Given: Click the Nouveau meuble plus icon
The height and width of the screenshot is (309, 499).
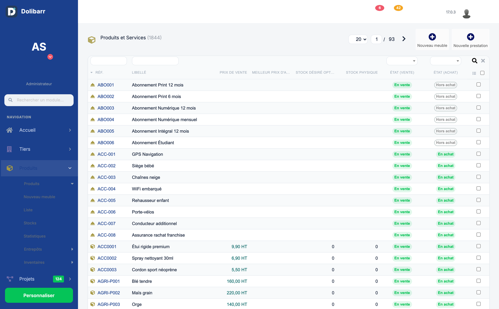Looking at the screenshot, I should pos(432,37).
